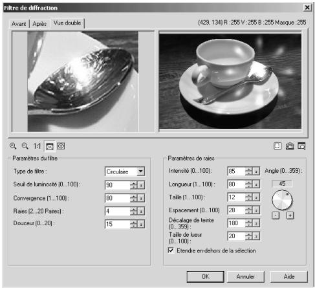Open slider popup for Convergence
The image size is (315, 288).
pos(141,198)
